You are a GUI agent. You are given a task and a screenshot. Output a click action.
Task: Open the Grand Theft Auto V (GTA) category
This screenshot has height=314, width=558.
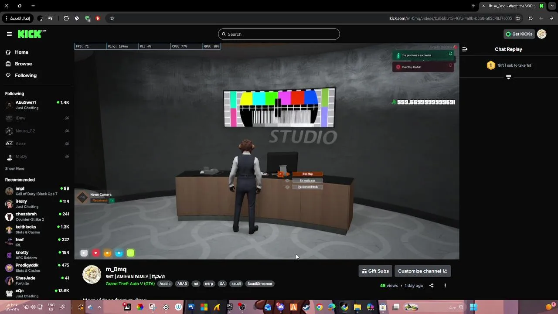click(x=130, y=284)
